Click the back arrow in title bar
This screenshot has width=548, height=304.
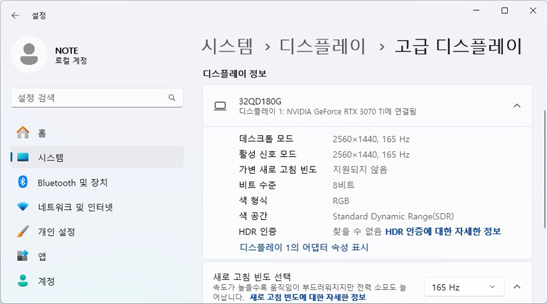pos(15,15)
